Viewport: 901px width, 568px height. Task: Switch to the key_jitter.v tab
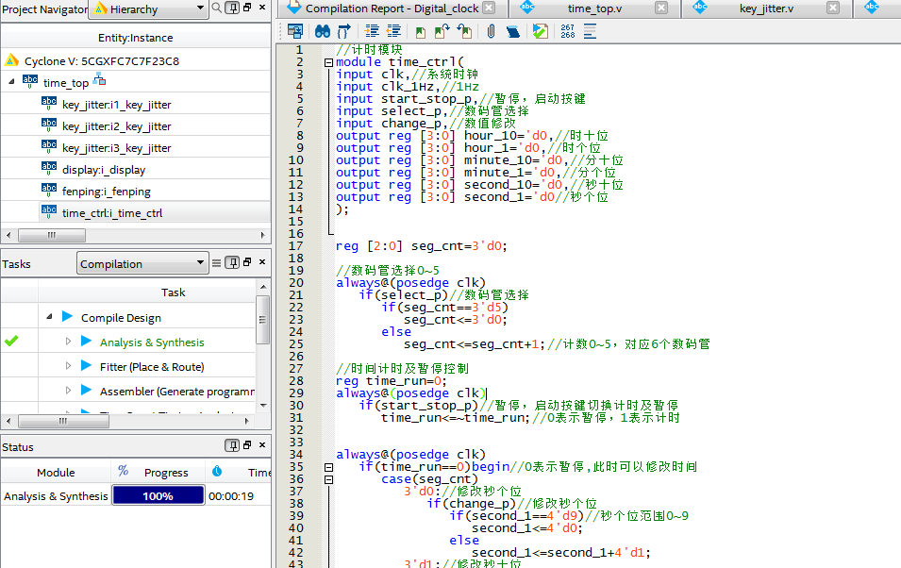pyautogui.click(x=765, y=8)
